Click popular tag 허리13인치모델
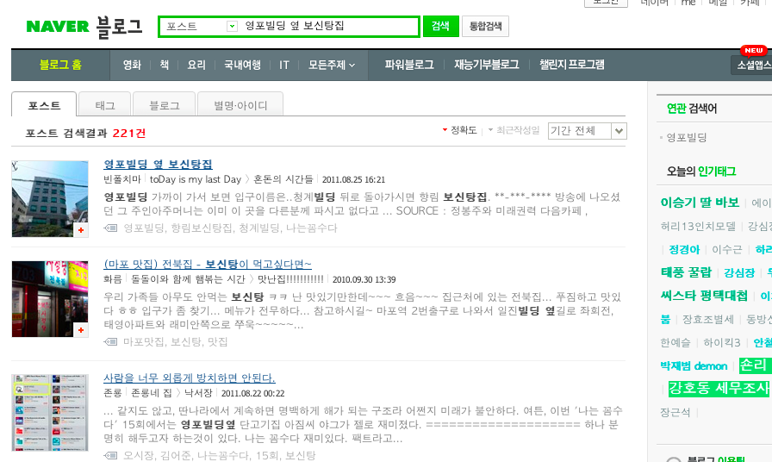 pyautogui.click(x=698, y=227)
